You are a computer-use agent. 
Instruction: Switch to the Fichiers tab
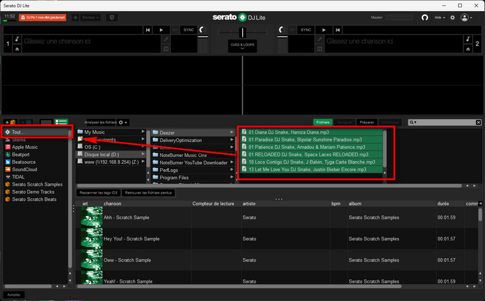323,123
